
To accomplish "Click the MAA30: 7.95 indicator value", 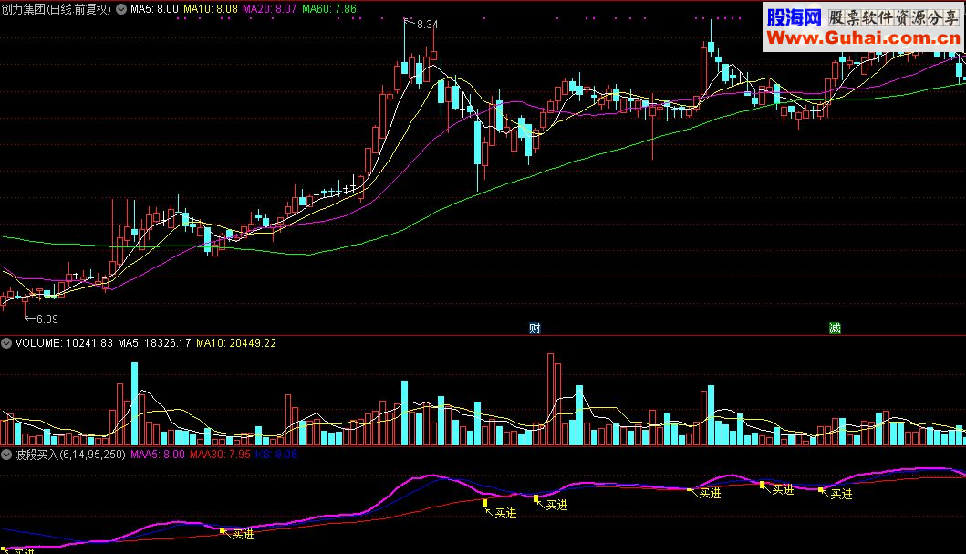I will point(220,455).
